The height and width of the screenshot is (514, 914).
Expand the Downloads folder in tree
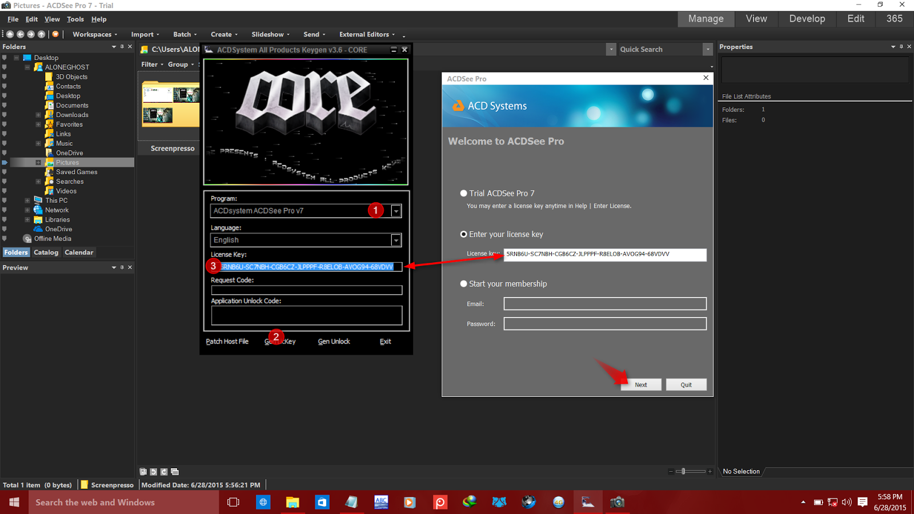(38, 115)
